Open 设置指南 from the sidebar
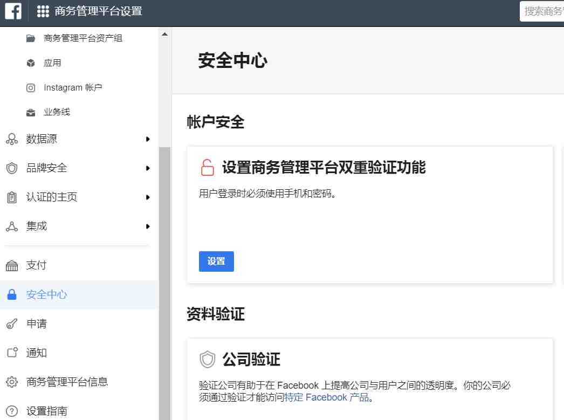 click(x=47, y=411)
